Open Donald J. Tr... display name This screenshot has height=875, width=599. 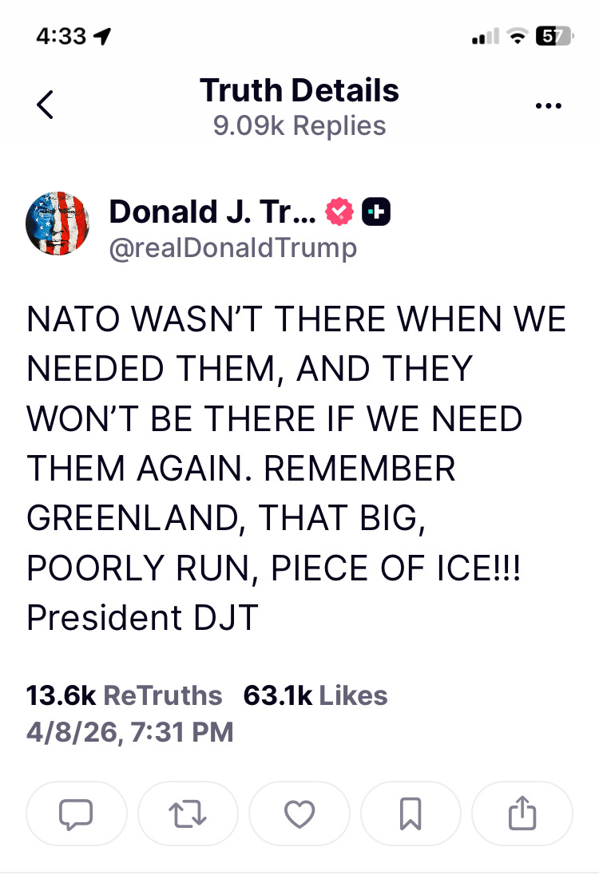212,212
